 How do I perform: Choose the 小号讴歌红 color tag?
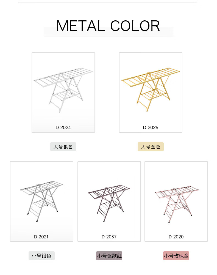[109, 256]
